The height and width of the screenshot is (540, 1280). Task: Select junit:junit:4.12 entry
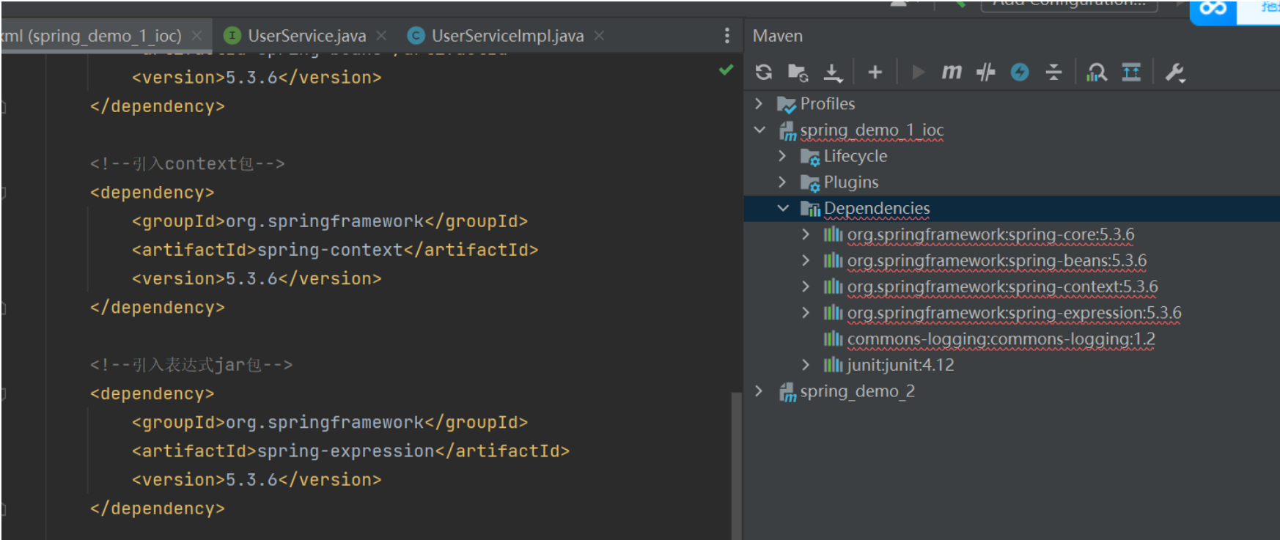click(900, 365)
